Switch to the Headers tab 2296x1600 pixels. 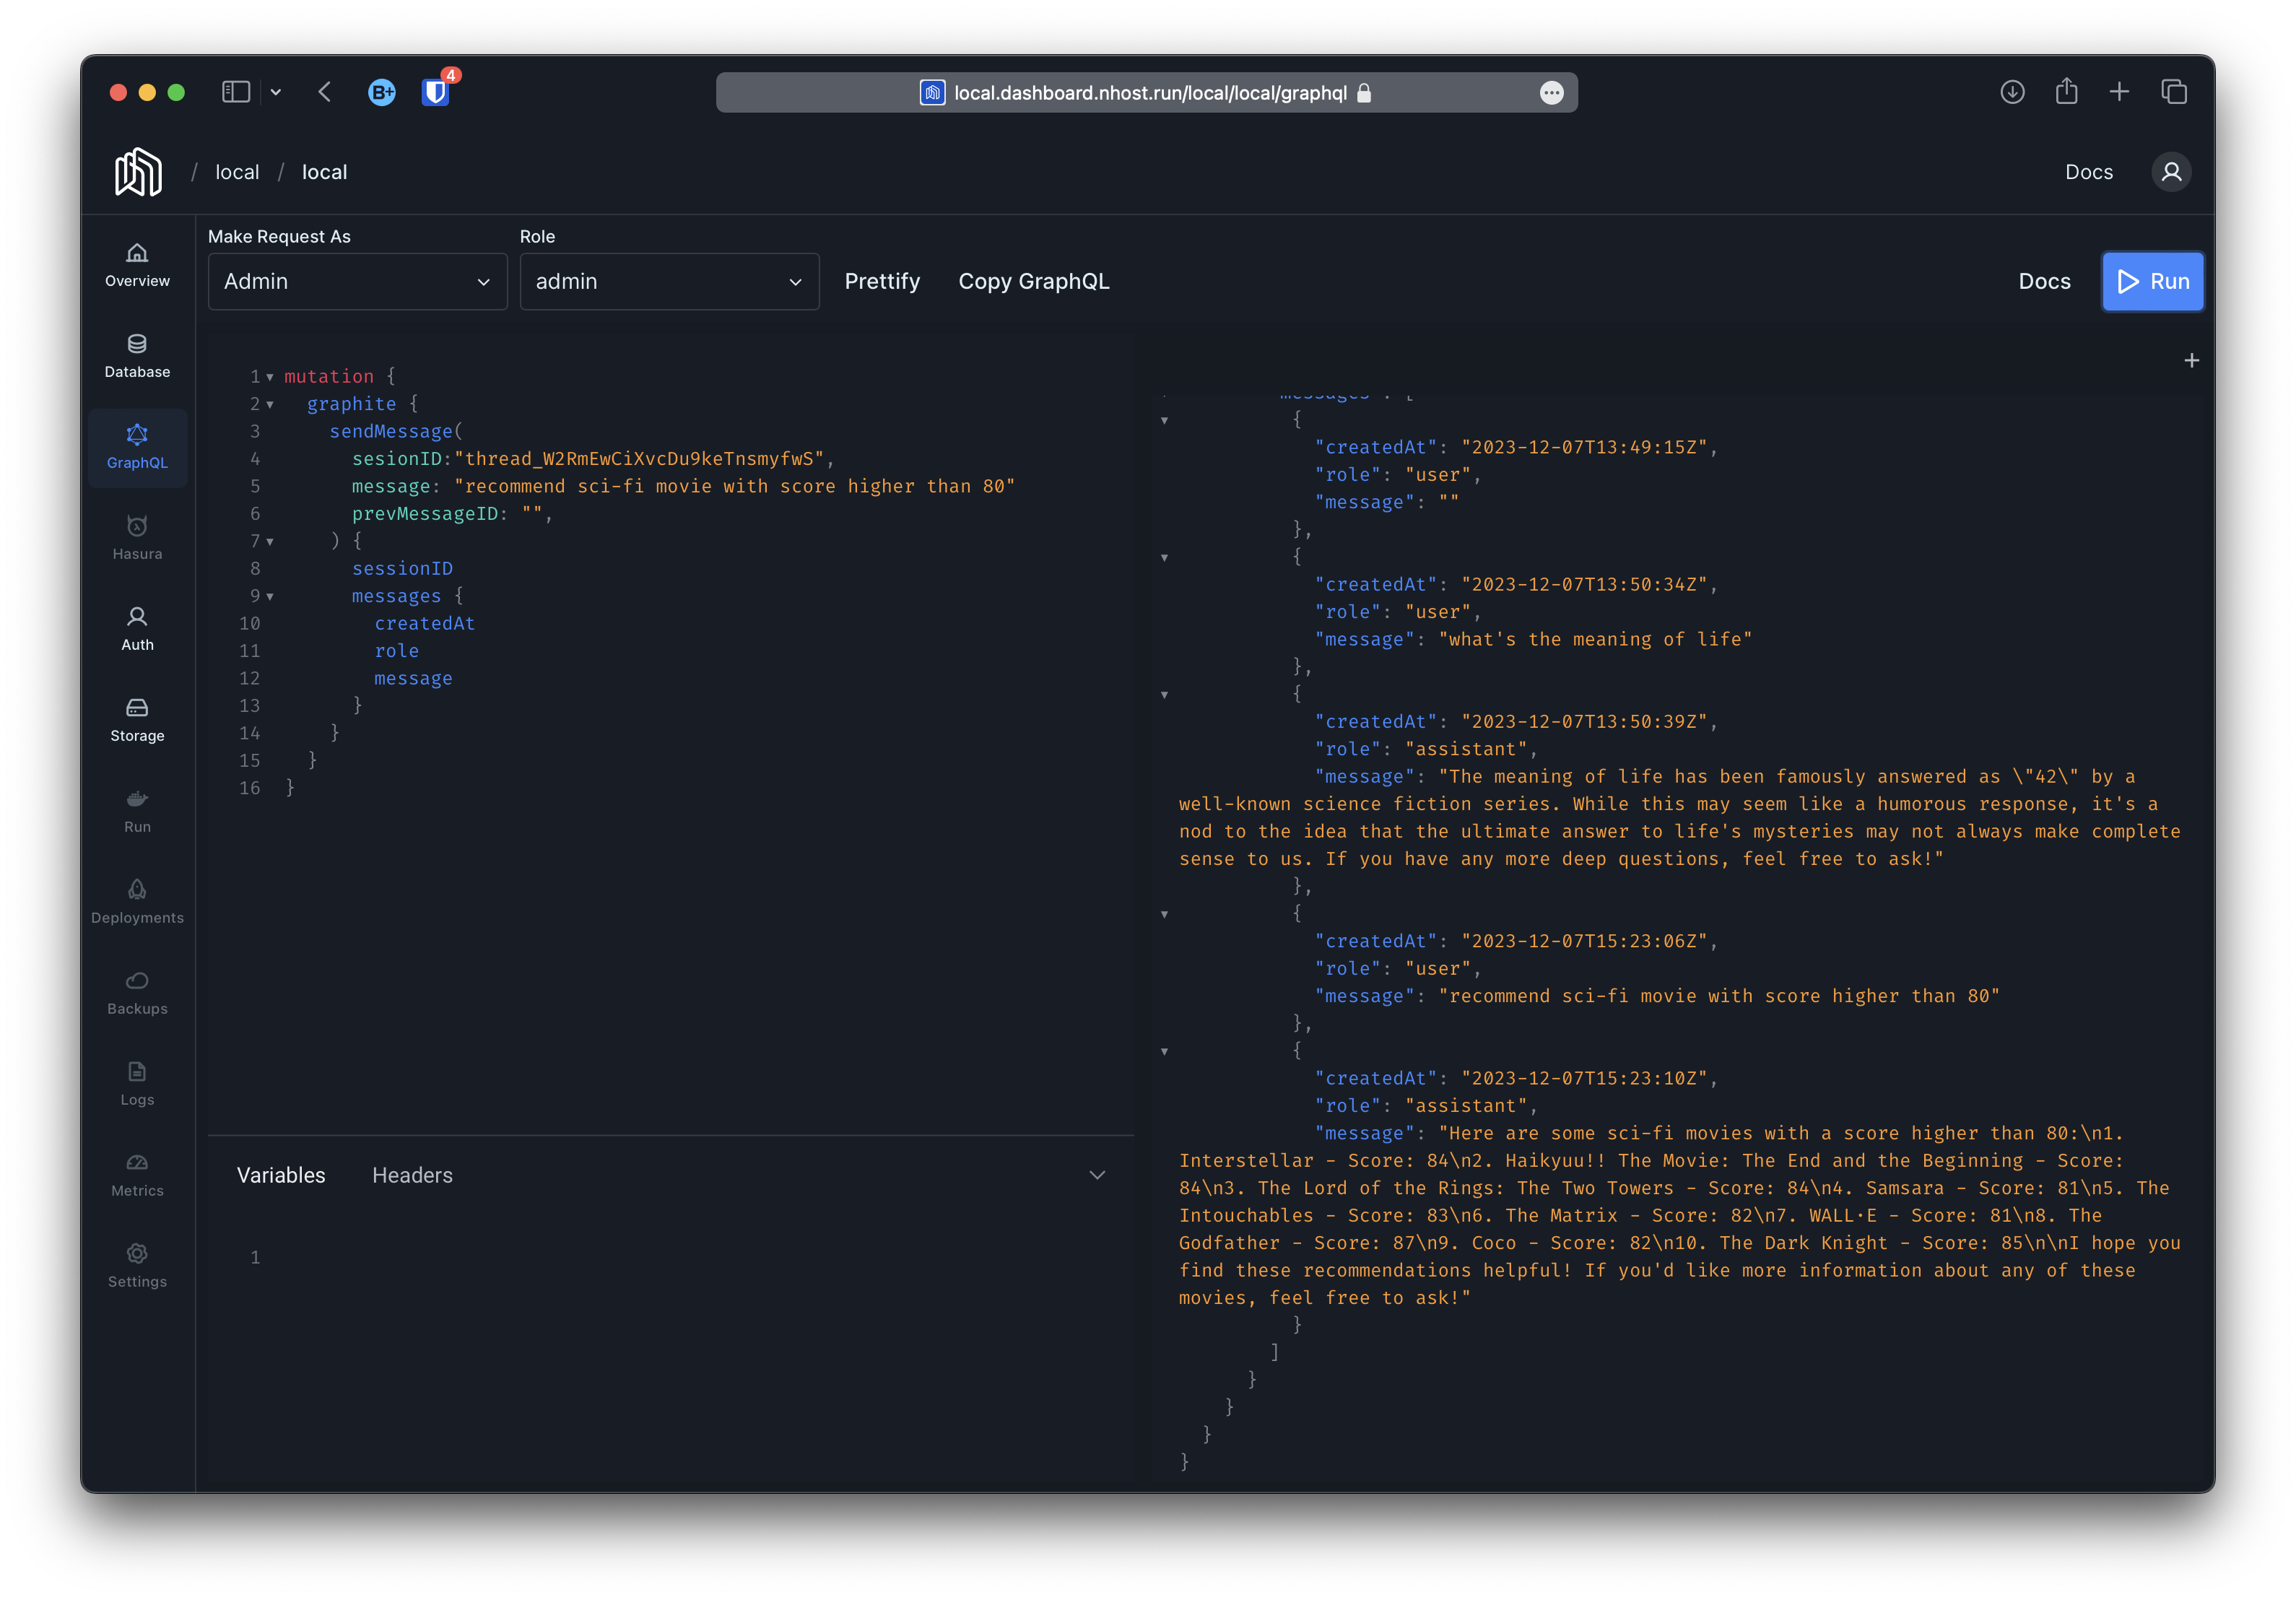point(412,1175)
